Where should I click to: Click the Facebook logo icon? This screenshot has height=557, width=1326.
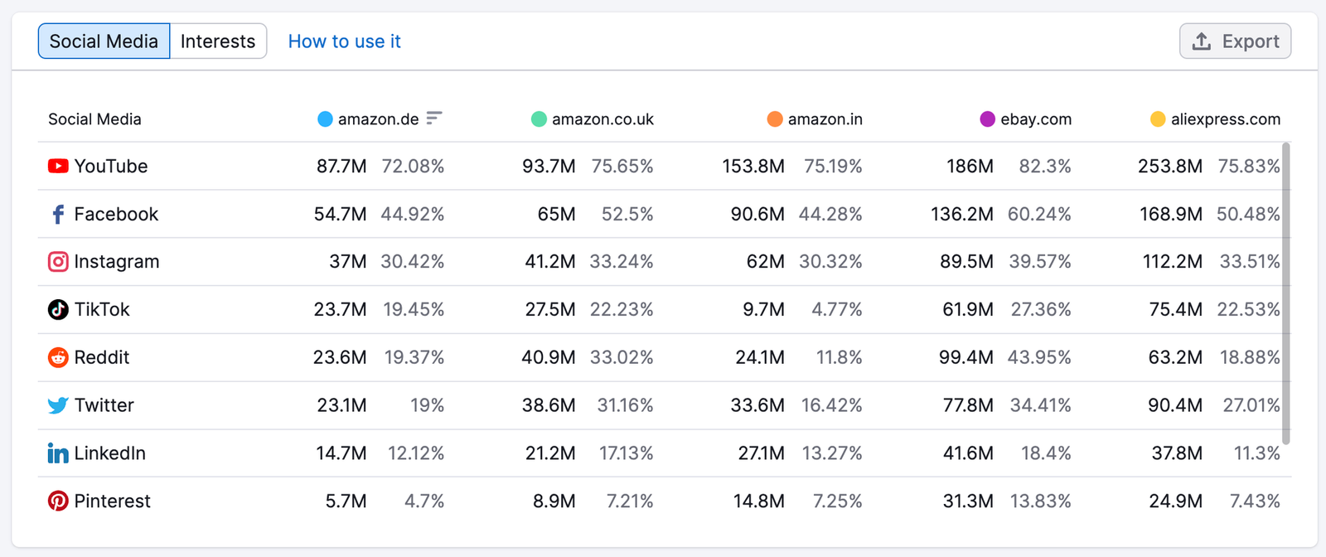(58, 215)
